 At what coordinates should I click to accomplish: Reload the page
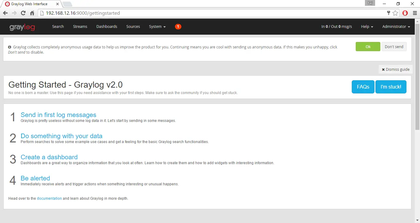click(23, 13)
